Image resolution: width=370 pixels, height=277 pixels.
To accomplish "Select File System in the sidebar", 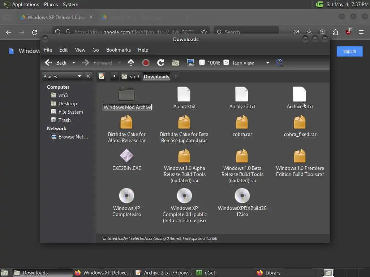I will [x=67, y=112].
